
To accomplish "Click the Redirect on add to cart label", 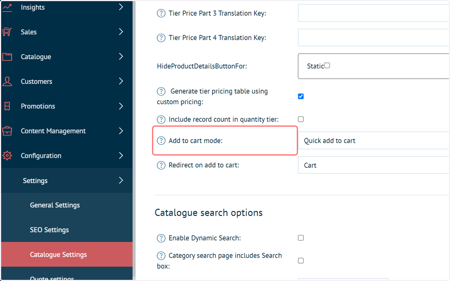I will tap(204, 165).
